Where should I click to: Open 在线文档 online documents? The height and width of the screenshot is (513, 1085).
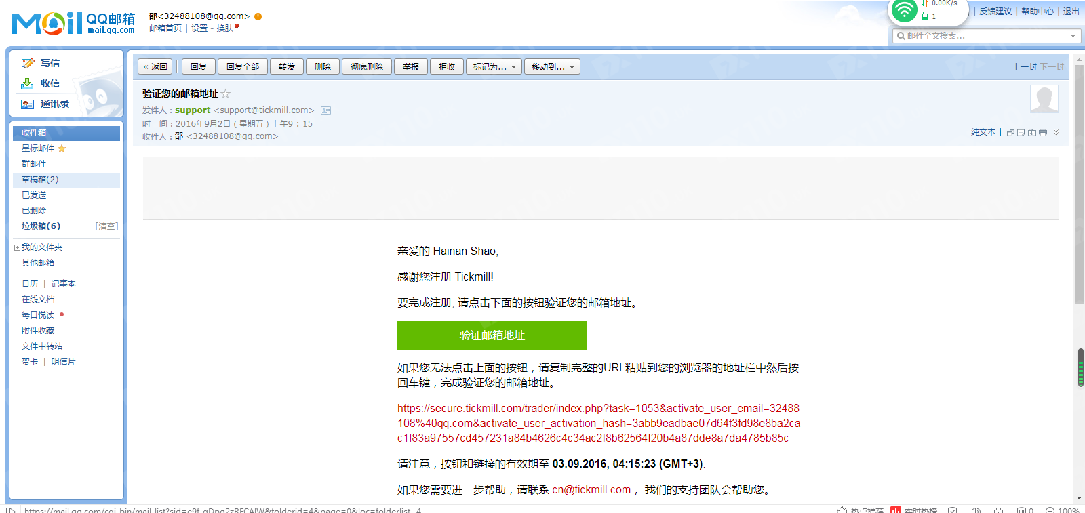(38, 300)
